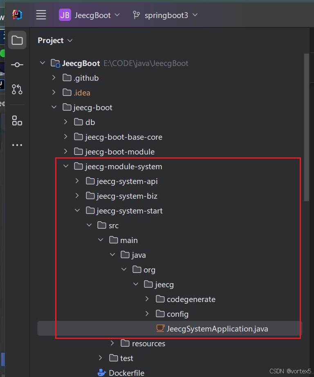Open the Project tool window sidebar icon
314x377 pixels.
click(17, 40)
